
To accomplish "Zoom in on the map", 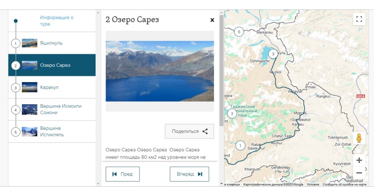I will (x=359, y=160).
